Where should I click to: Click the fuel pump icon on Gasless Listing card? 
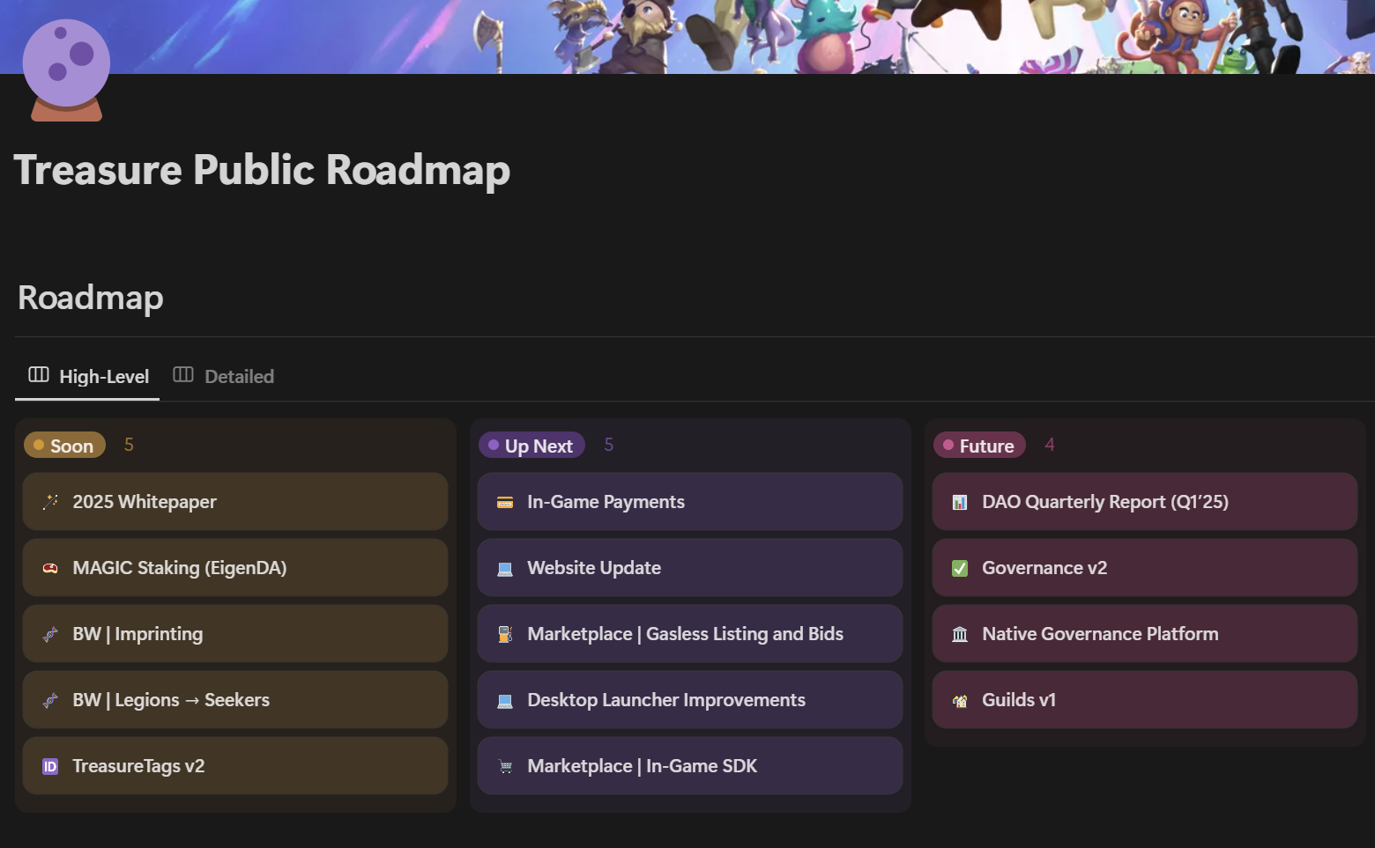tap(505, 634)
